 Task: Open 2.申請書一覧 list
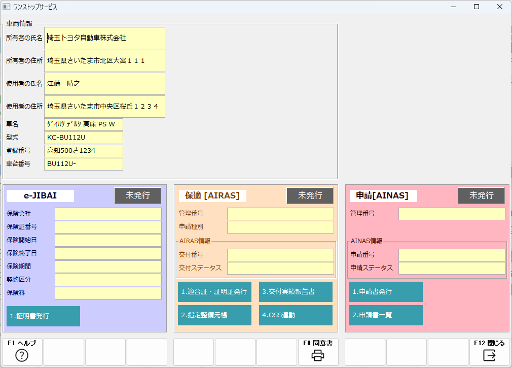pyautogui.click(x=386, y=315)
